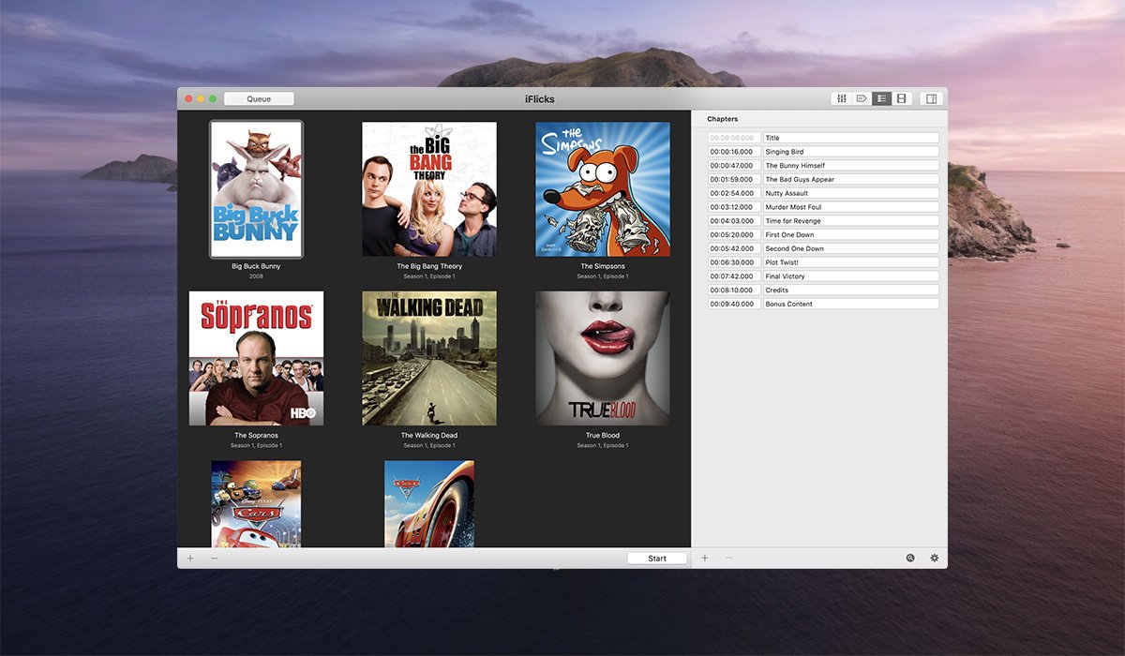Choose The Walking Dead poster
The width and height of the screenshot is (1125, 656).
click(x=429, y=358)
